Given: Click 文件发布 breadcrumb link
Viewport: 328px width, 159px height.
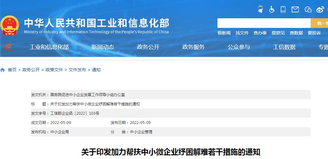Looking at the screenshot, I should (x=77, y=70).
